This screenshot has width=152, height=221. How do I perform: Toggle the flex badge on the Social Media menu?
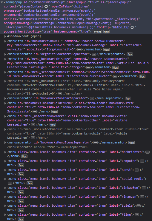point(30,183)
